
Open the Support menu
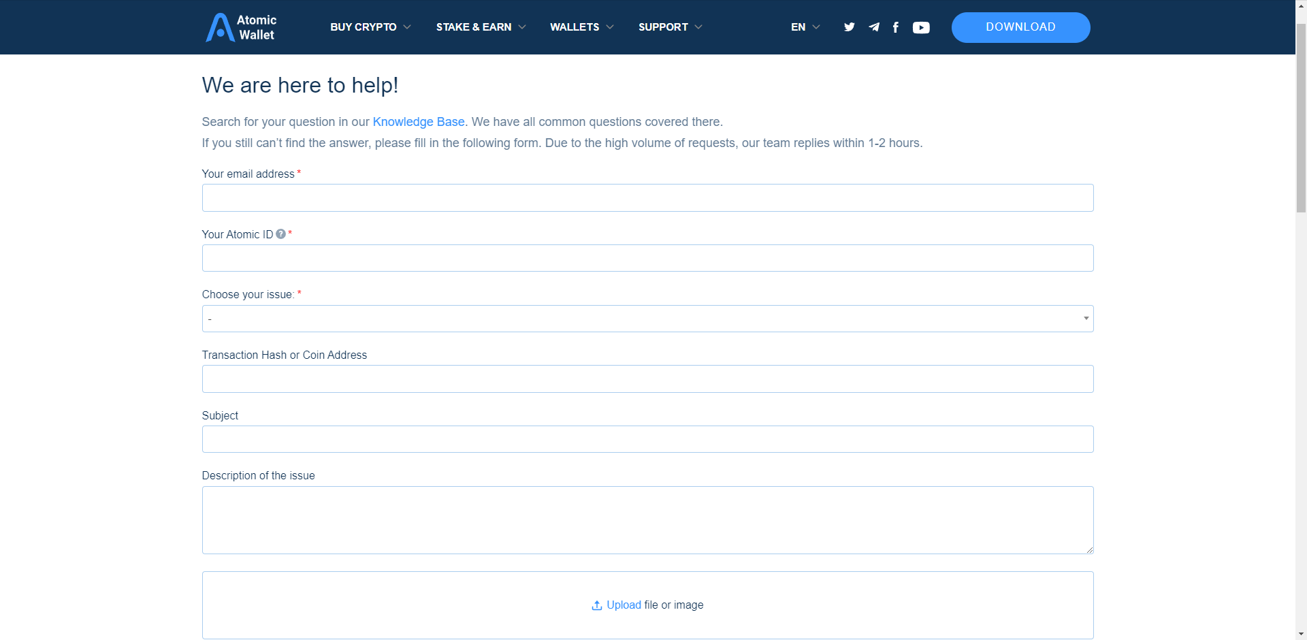[671, 27]
